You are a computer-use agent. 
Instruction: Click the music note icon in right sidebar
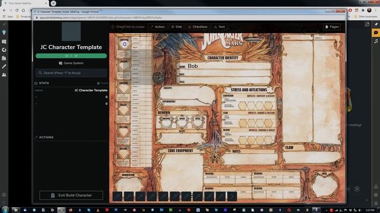(x=376, y=41)
